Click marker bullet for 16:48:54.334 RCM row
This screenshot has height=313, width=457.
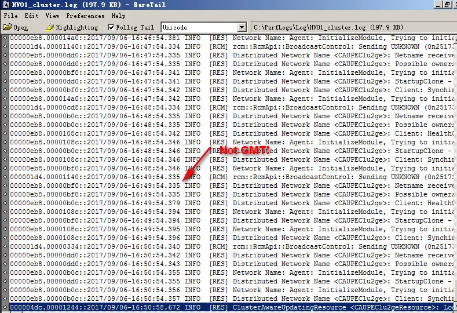pos(5,107)
